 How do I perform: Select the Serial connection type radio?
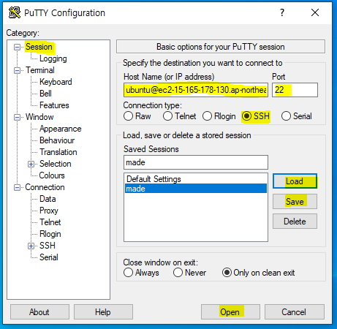point(297,116)
